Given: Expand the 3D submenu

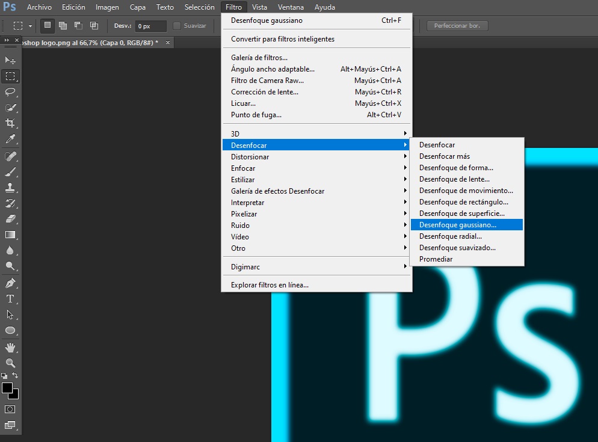Looking at the screenshot, I should [316, 134].
